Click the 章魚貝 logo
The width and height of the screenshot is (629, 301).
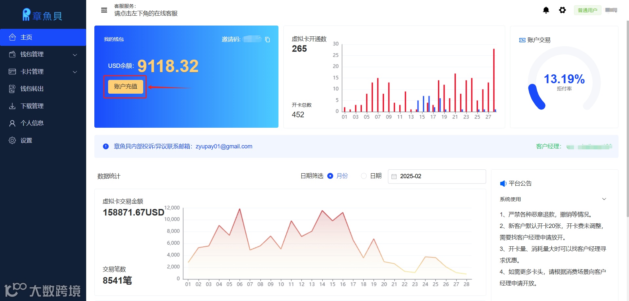point(43,15)
